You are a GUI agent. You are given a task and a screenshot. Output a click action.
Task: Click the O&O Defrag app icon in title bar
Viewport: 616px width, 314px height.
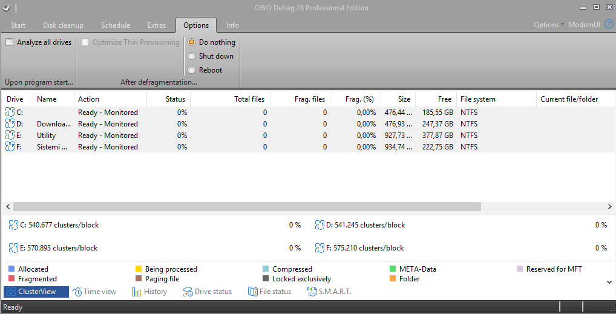tap(7, 7)
